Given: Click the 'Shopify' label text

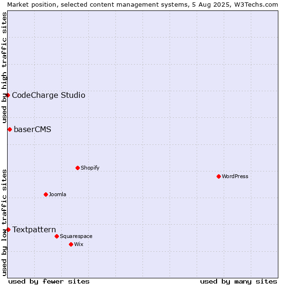Looking at the screenshot, I should pyautogui.click(x=90, y=168).
